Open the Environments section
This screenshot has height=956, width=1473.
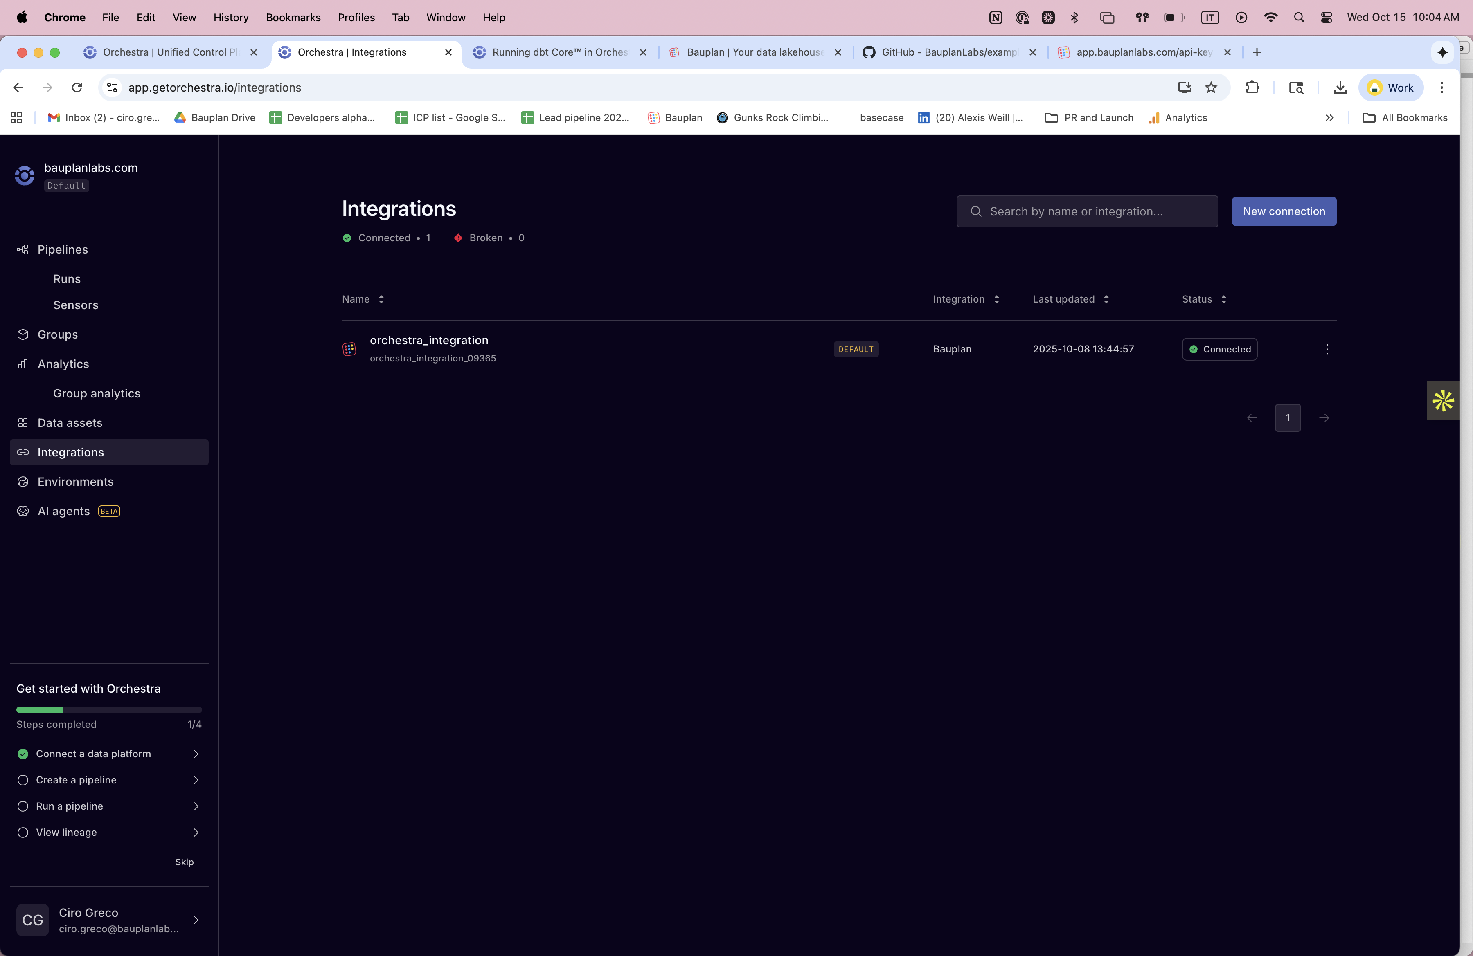pos(75,482)
